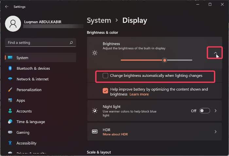
Task: Turn on the Night light toggle
Action: coord(205,111)
